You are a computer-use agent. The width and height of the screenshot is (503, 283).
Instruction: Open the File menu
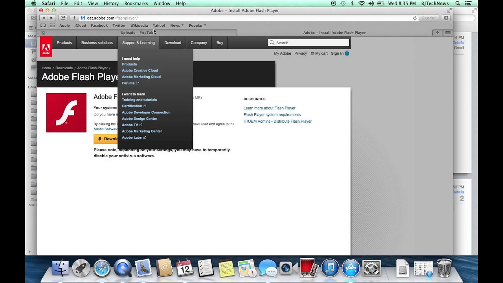[x=64, y=3]
